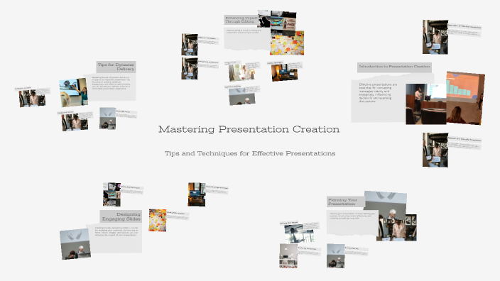Open the 'Tips for Dynamic Delivery' topic heading
Screen dimensions: 500x281
click(x=116, y=67)
